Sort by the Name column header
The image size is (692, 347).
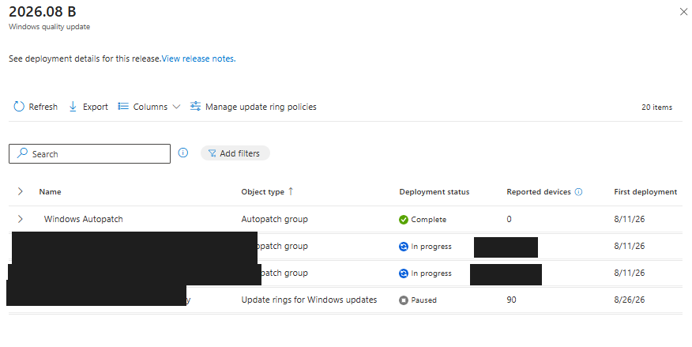point(50,191)
